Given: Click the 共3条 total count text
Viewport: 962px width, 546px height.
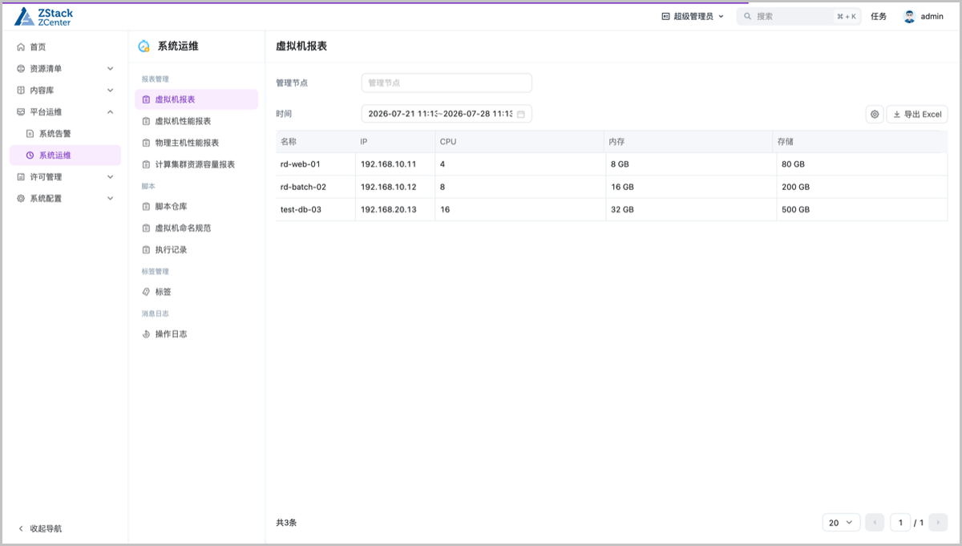Looking at the screenshot, I should tap(286, 523).
